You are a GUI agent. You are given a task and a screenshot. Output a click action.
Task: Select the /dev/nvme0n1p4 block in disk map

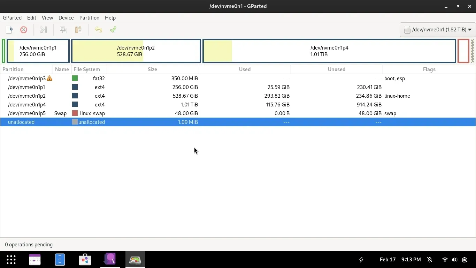[x=329, y=51]
